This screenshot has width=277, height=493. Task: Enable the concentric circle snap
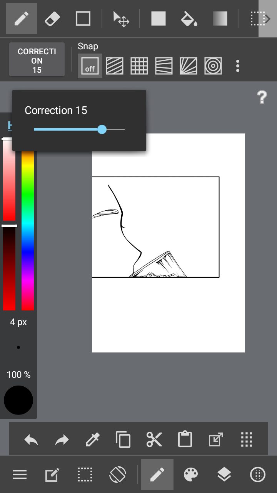click(213, 66)
